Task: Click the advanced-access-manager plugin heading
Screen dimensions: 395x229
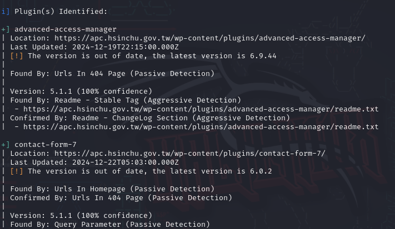Action: pyautogui.click(x=66, y=29)
